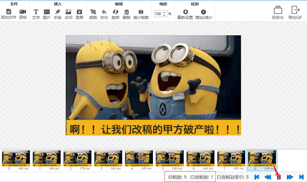Click the main GIF preview image

point(153,85)
